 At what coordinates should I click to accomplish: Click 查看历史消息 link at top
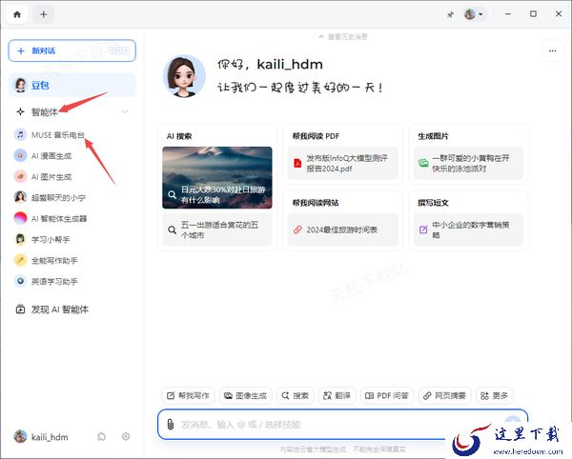[x=343, y=37]
